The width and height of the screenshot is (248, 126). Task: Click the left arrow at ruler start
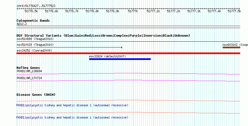[17, 9]
